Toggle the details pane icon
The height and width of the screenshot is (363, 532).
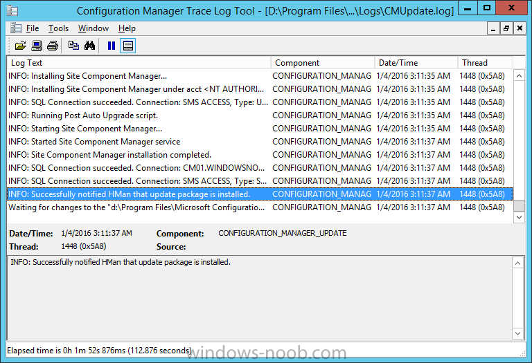pyautogui.click(x=128, y=46)
